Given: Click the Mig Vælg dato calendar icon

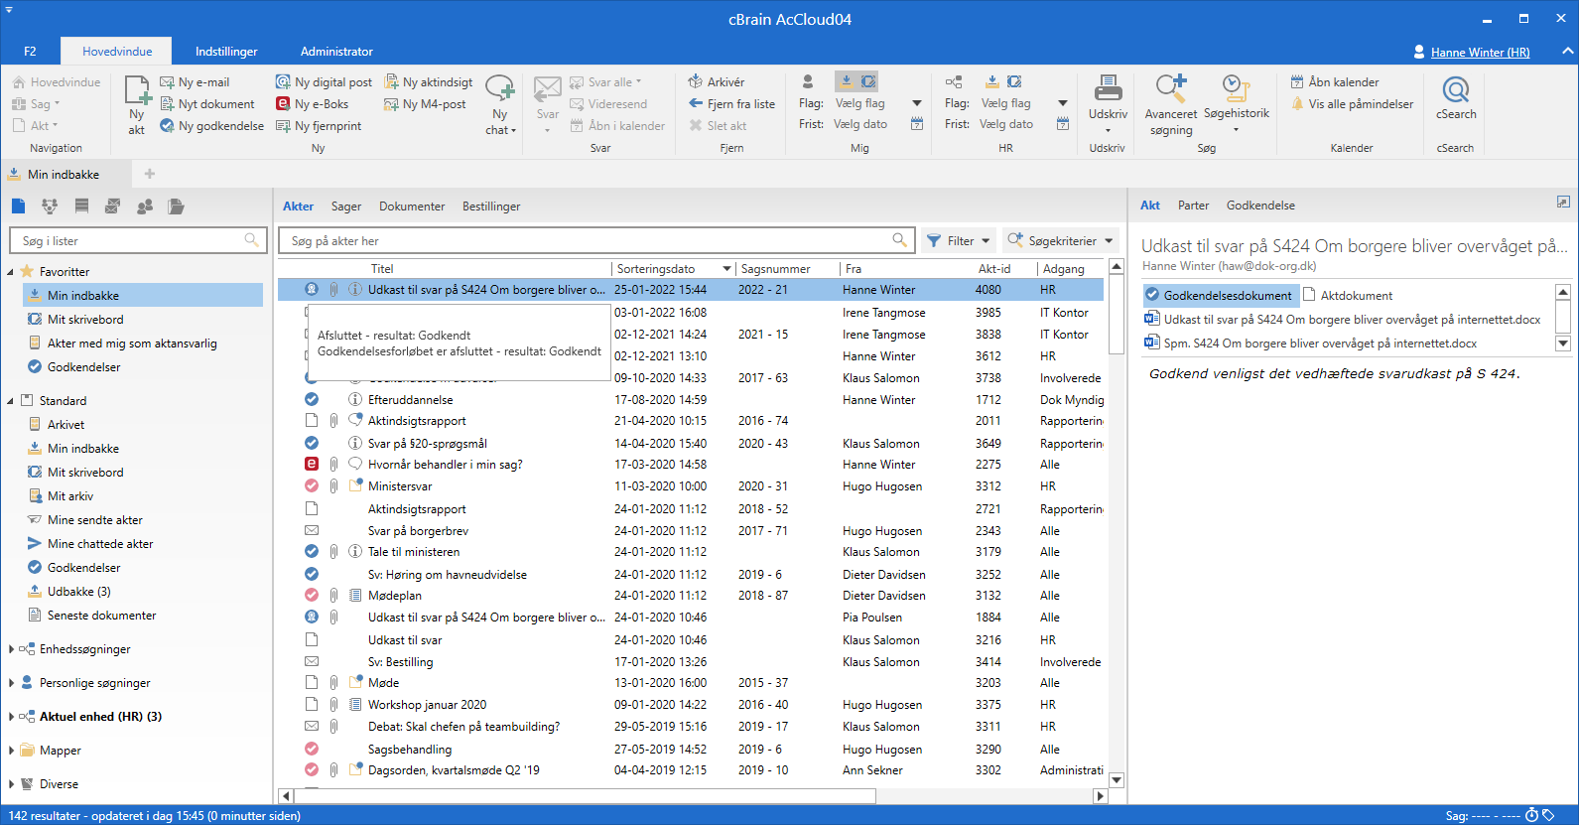Looking at the screenshot, I should [x=917, y=124].
